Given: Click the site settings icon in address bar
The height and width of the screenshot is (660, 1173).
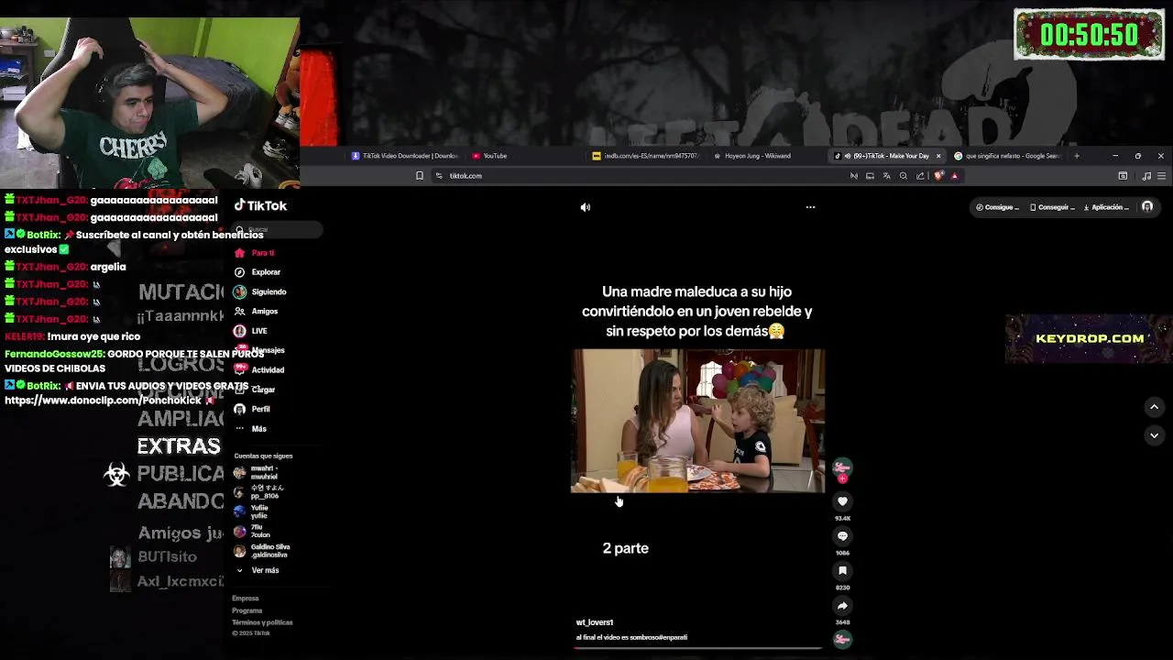Looking at the screenshot, I should coord(439,176).
